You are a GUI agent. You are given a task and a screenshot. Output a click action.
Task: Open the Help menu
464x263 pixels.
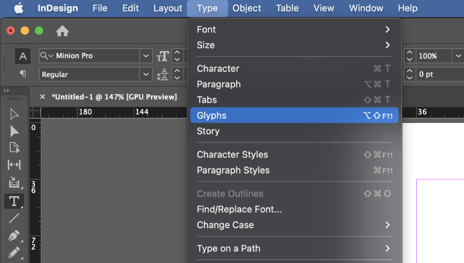(407, 8)
